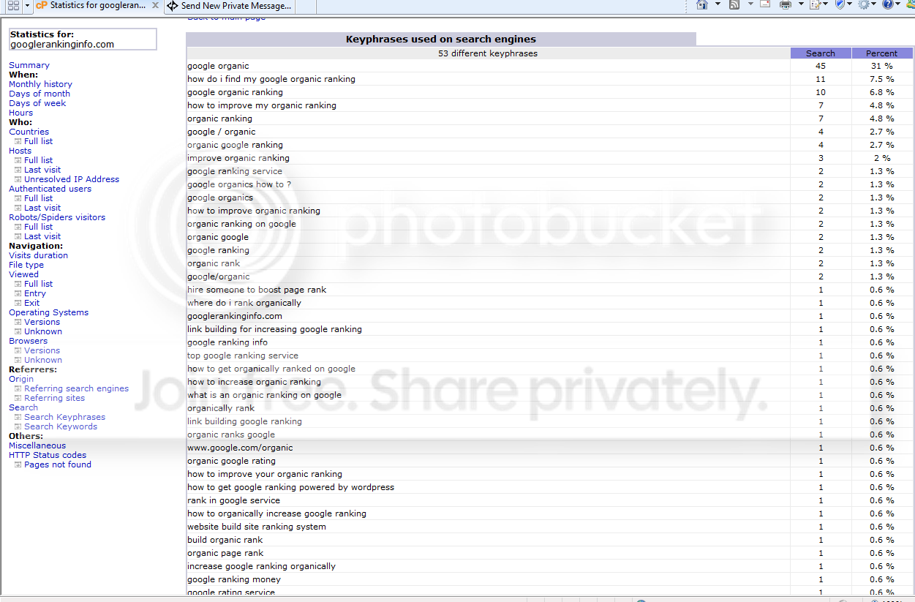Screen dimensions: 915x602
Task: Open Pages not found link
Action: 58,464
